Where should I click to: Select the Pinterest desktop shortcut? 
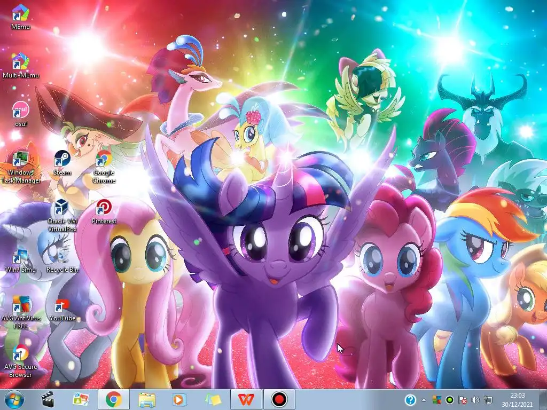click(x=104, y=211)
